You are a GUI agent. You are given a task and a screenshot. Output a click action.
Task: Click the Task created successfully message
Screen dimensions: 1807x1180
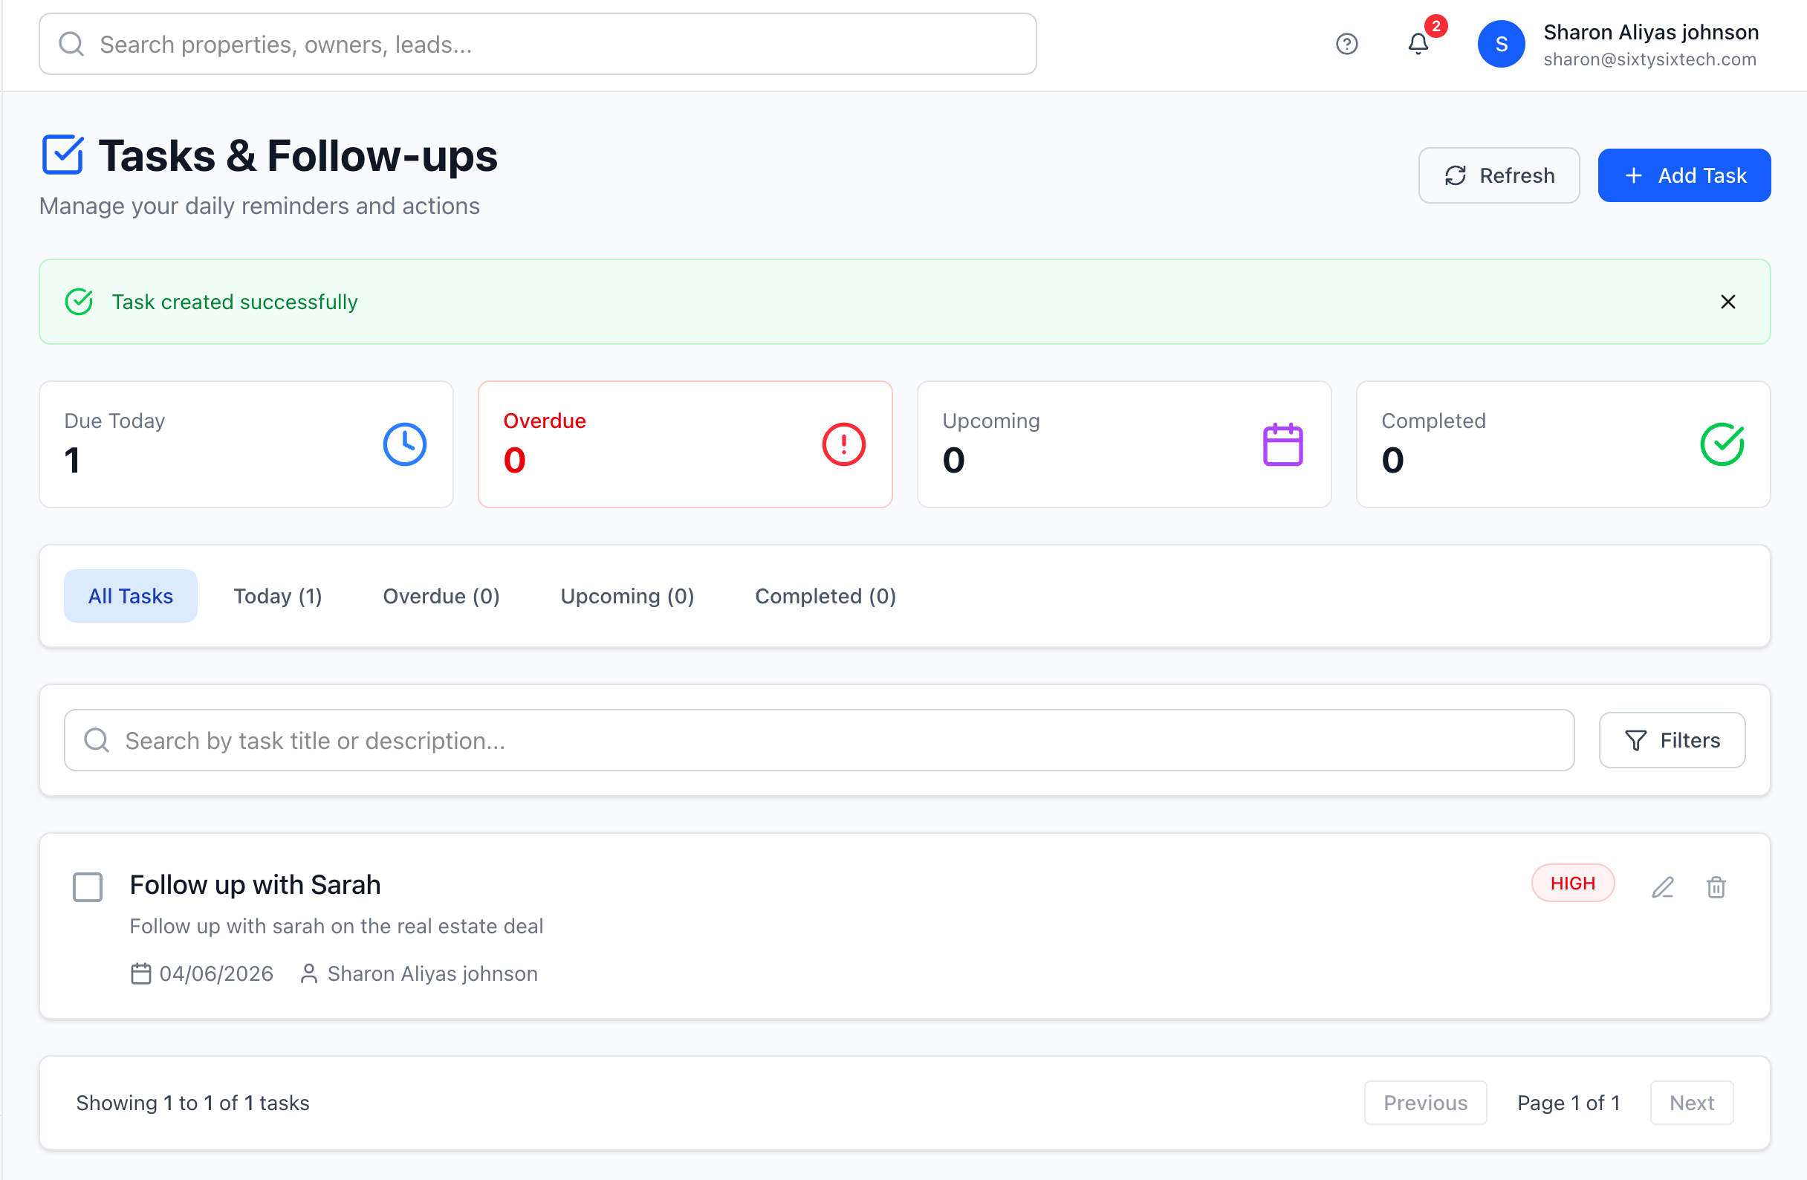[235, 302]
